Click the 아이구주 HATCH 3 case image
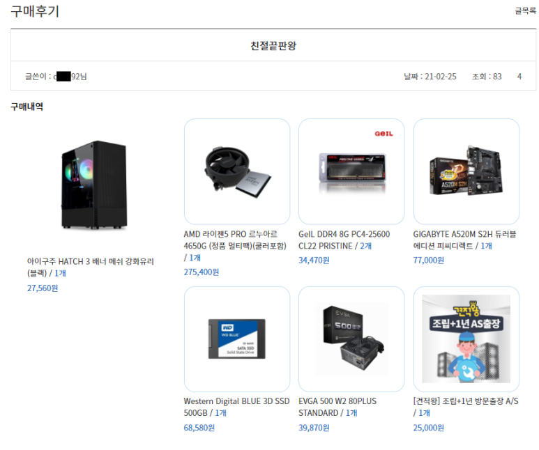 [94, 185]
